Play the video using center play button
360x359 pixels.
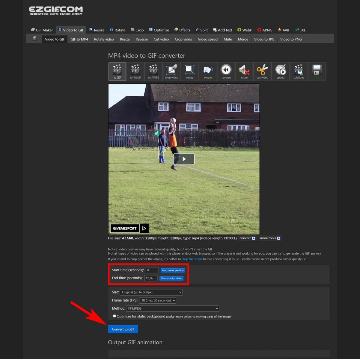tap(184, 159)
